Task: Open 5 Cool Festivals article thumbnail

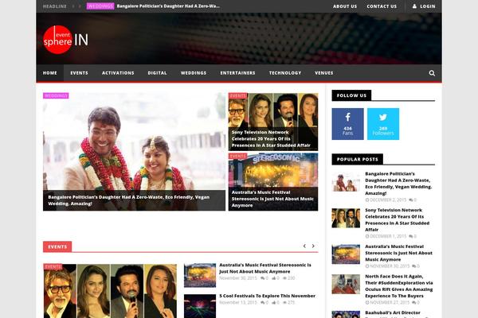Action: tap(200, 306)
